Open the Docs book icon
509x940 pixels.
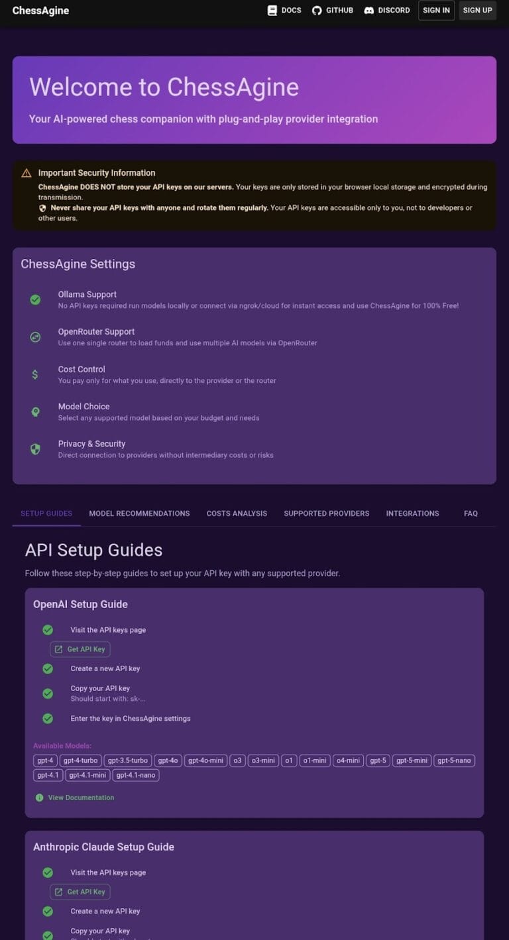point(272,11)
